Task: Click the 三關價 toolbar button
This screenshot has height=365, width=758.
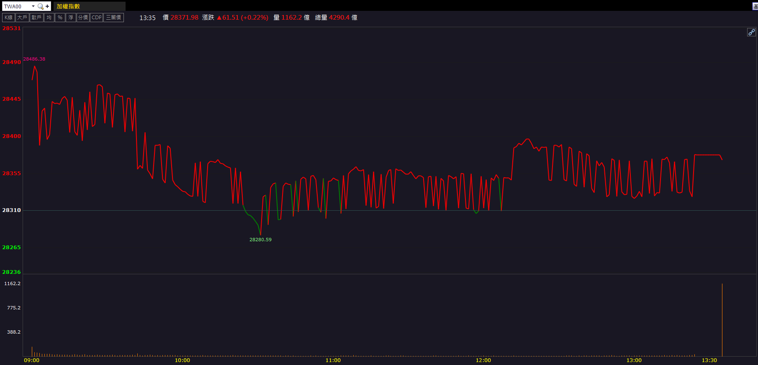Action: point(113,18)
